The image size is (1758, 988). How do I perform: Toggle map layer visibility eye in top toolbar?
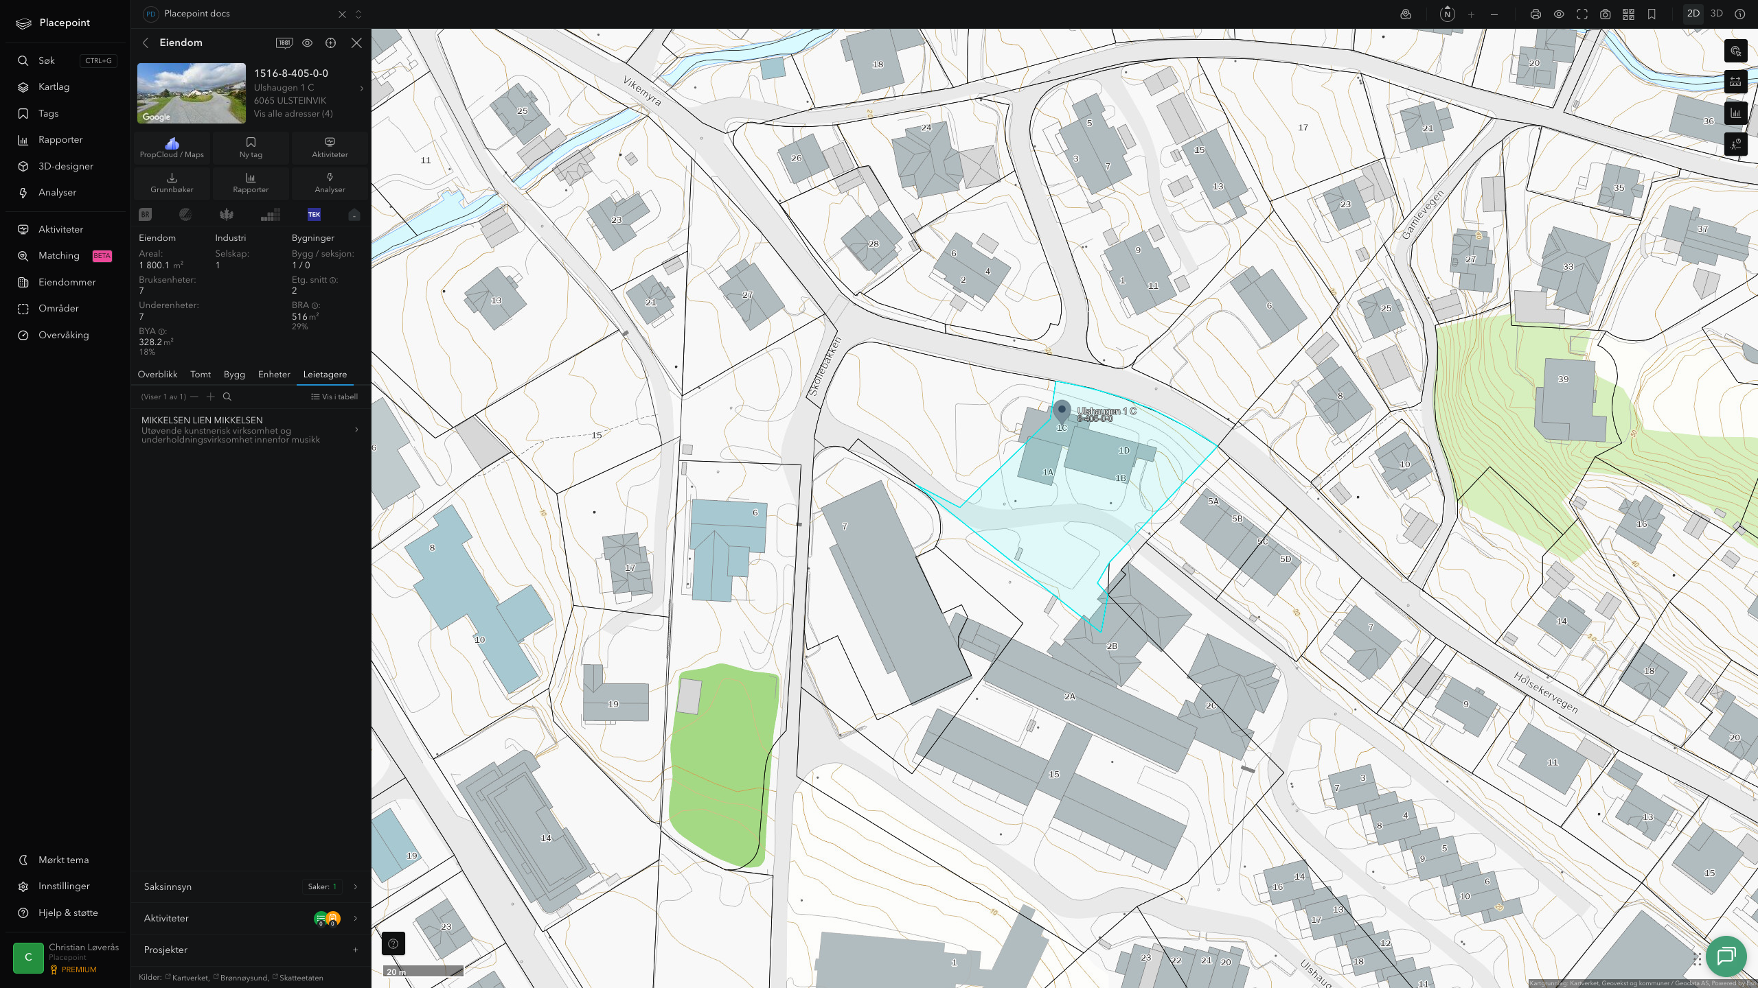(x=1559, y=14)
